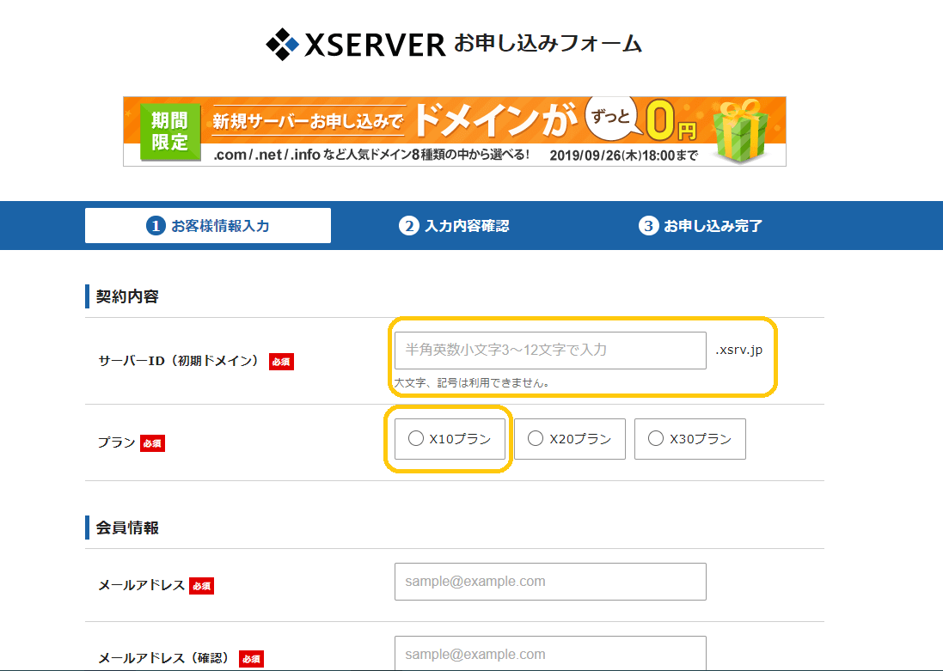Click the 期間限定 green badge in banner
943x671 pixels.
pyautogui.click(x=169, y=131)
